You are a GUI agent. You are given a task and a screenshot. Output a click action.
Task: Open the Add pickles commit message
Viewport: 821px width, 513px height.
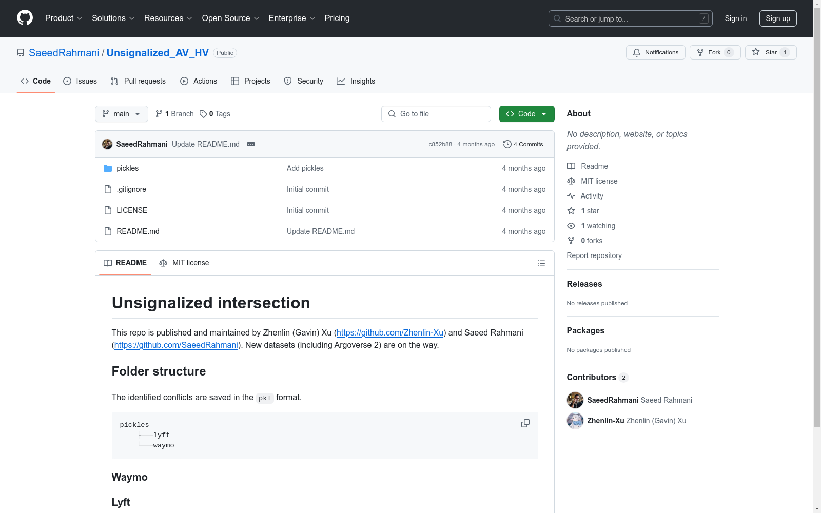tap(305, 168)
